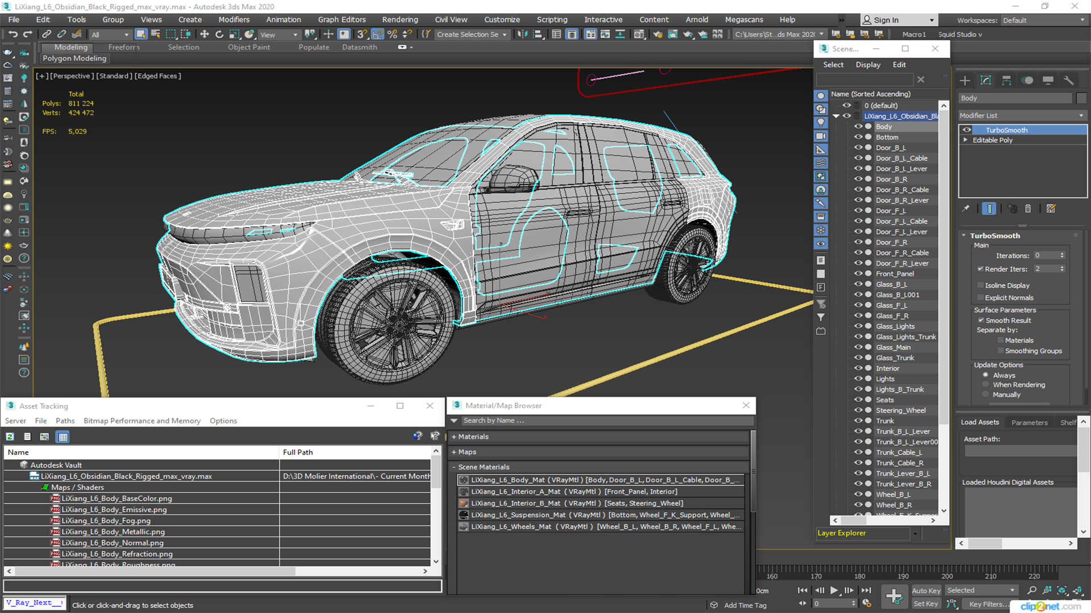1091x613 pixels.
Task: Activate the Select and Rotate tool
Action: click(x=219, y=35)
